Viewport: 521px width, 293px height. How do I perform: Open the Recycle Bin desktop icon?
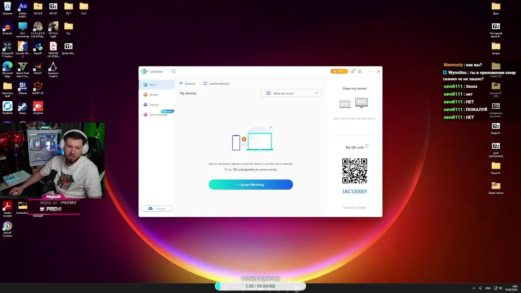pos(7,9)
